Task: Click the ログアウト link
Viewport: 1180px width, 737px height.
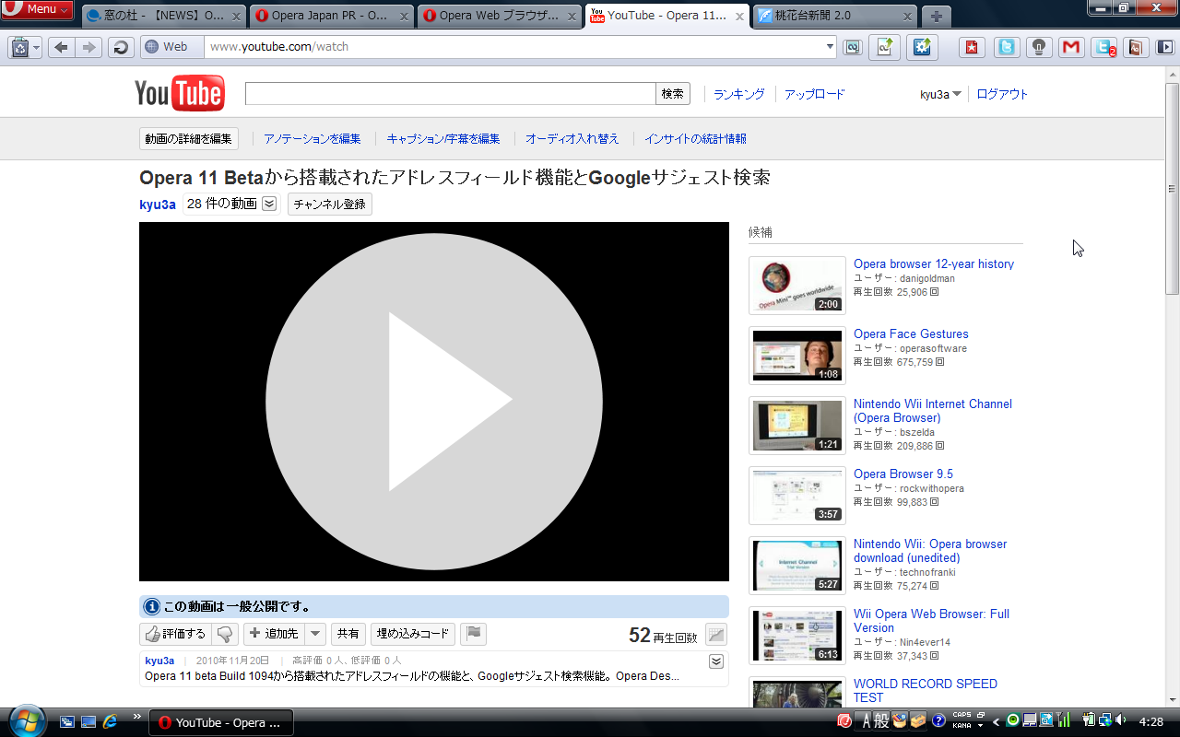Action: coord(1002,94)
